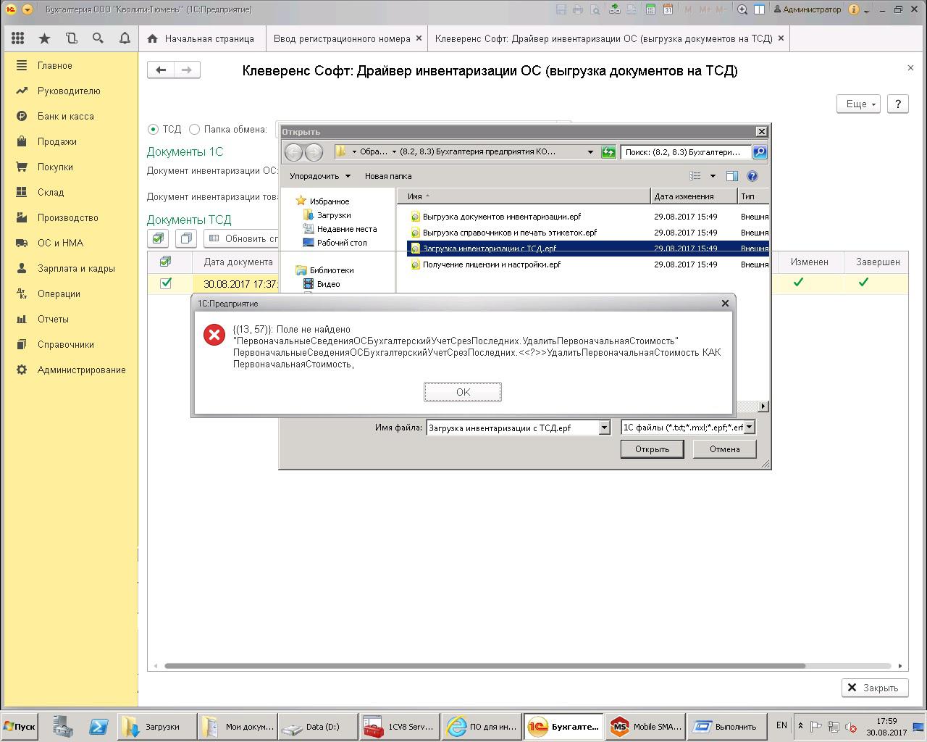Viewport: 927px width, 742px height.
Task: Toggle checkbox in the 30.08.2017 document row
Action: (166, 283)
